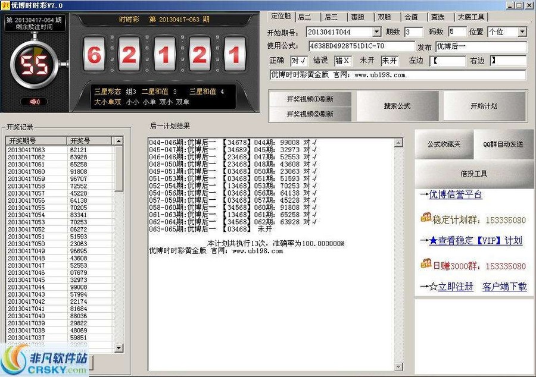The image size is (536, 377).
Task: Select record row 20130417058
Action: 60,186
